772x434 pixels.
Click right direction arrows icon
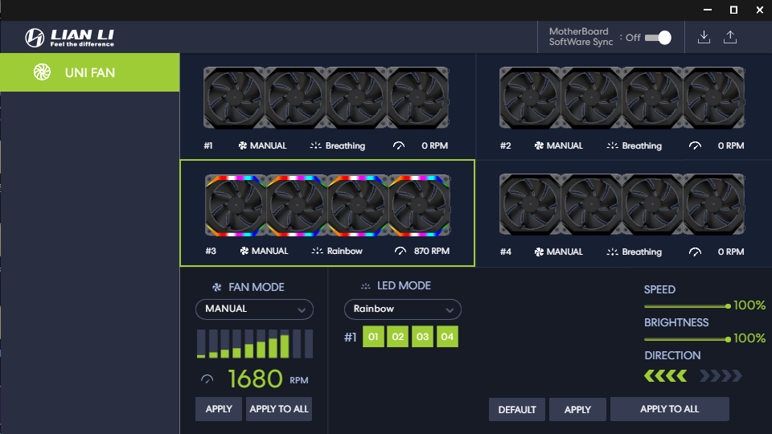721,376
